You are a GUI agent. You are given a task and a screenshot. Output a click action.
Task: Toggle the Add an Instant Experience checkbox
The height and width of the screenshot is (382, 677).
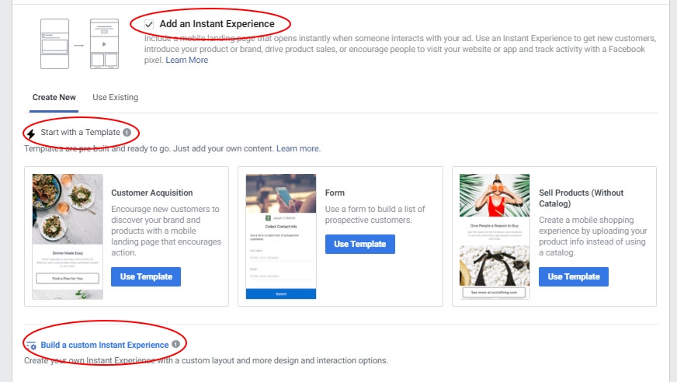[x=149, y=24]
